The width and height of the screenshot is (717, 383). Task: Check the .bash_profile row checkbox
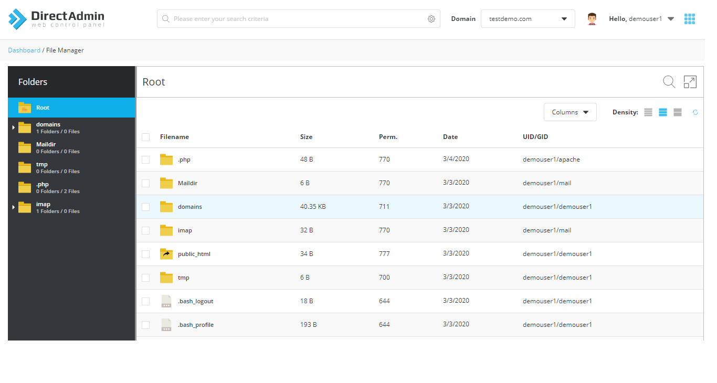coord(146,325)
